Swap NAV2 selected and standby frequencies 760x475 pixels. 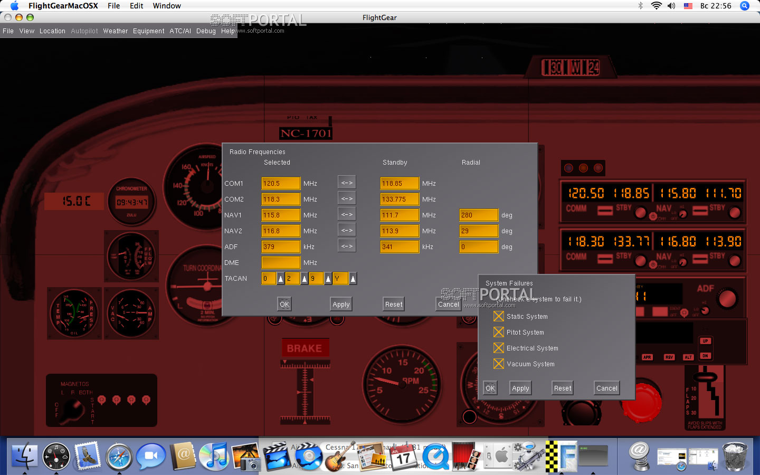click(347, 230)
